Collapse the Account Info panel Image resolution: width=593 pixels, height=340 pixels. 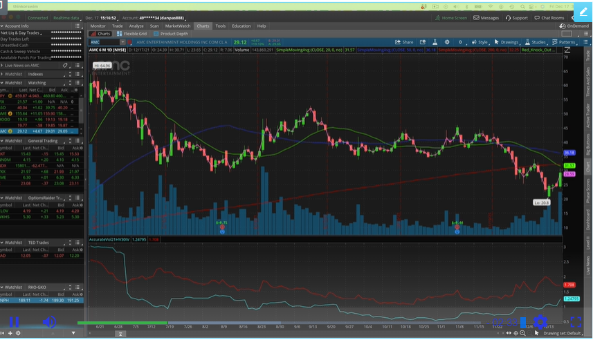pos(2,26)
